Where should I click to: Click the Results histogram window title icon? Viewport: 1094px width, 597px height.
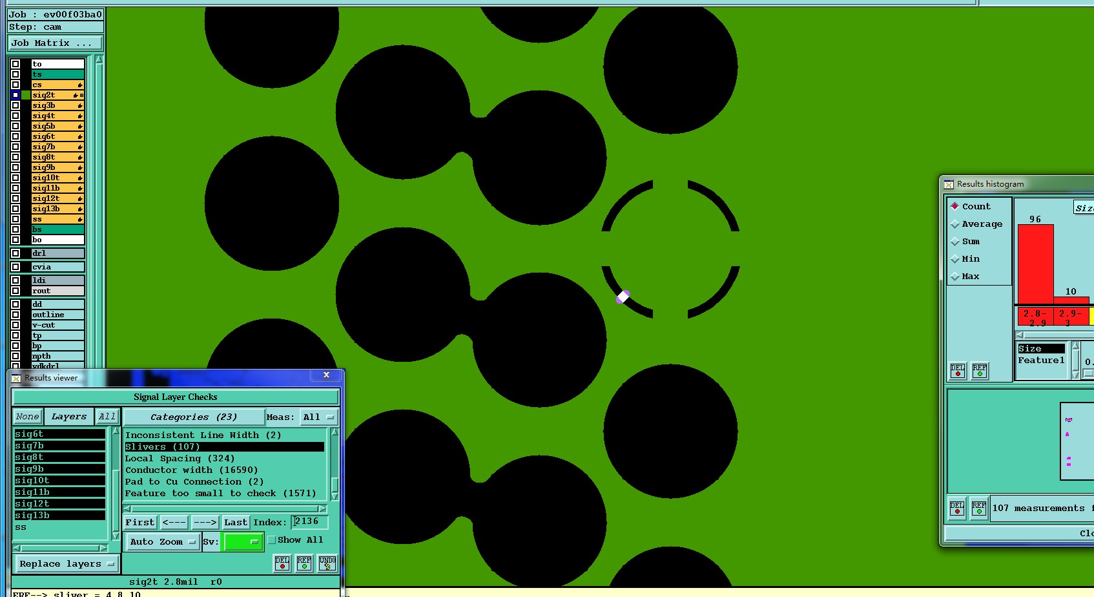(949, 184)
